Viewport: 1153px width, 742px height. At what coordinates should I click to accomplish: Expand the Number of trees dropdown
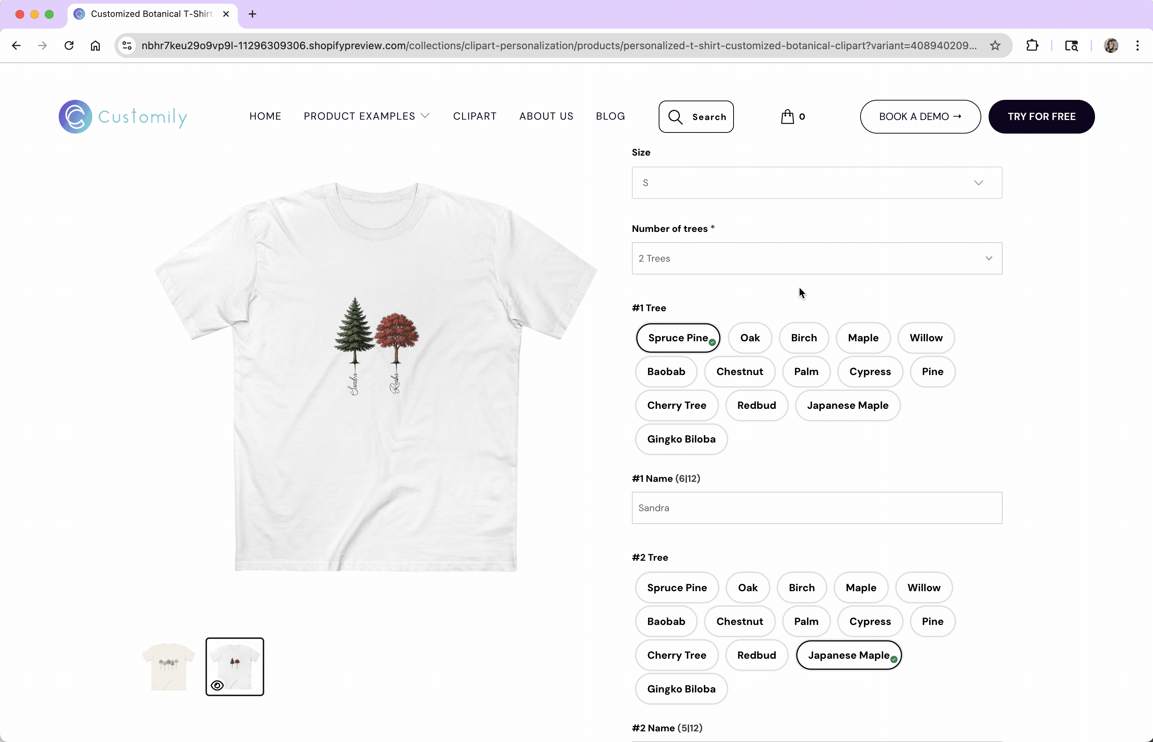pos(817,258)
